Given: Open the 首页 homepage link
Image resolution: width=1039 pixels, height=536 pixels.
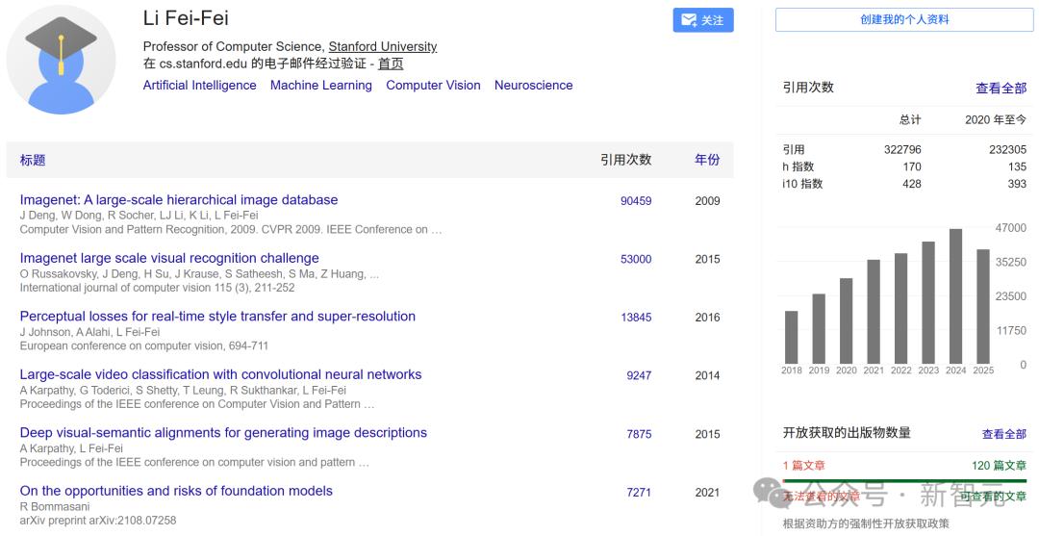Looking at the screenshot, I should [x=391, y=64].
